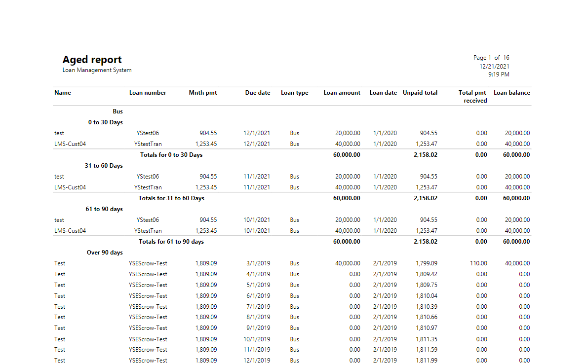585x363 pixels.
Task: Select the Totals for 31 to 60 Days label
Action: (x=171, y=198)
